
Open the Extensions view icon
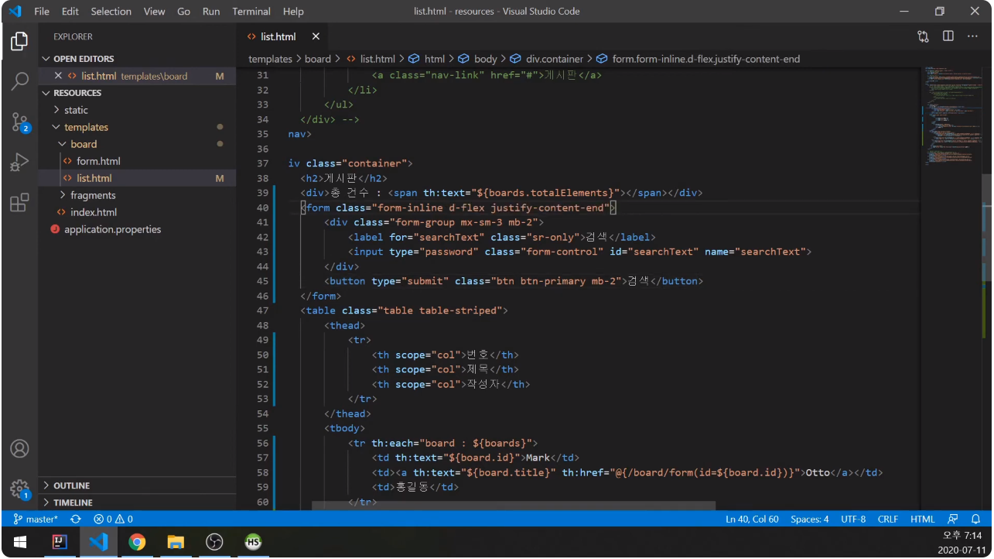click(19, 203)
